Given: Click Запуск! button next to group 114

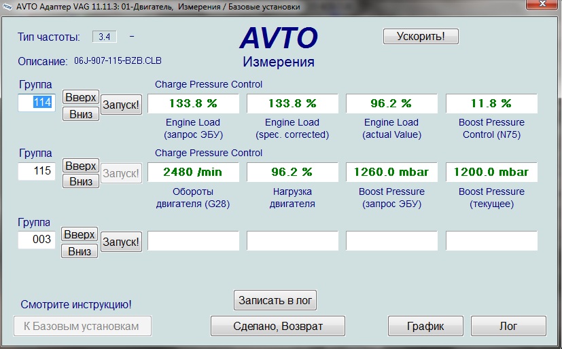Looking at the screenshot, I should tap(121, 105).
